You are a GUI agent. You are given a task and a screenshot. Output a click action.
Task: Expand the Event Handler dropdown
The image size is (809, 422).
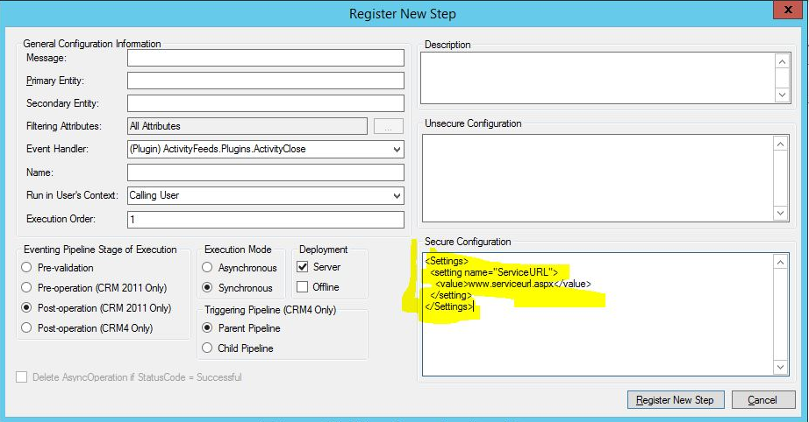[397, 149]
